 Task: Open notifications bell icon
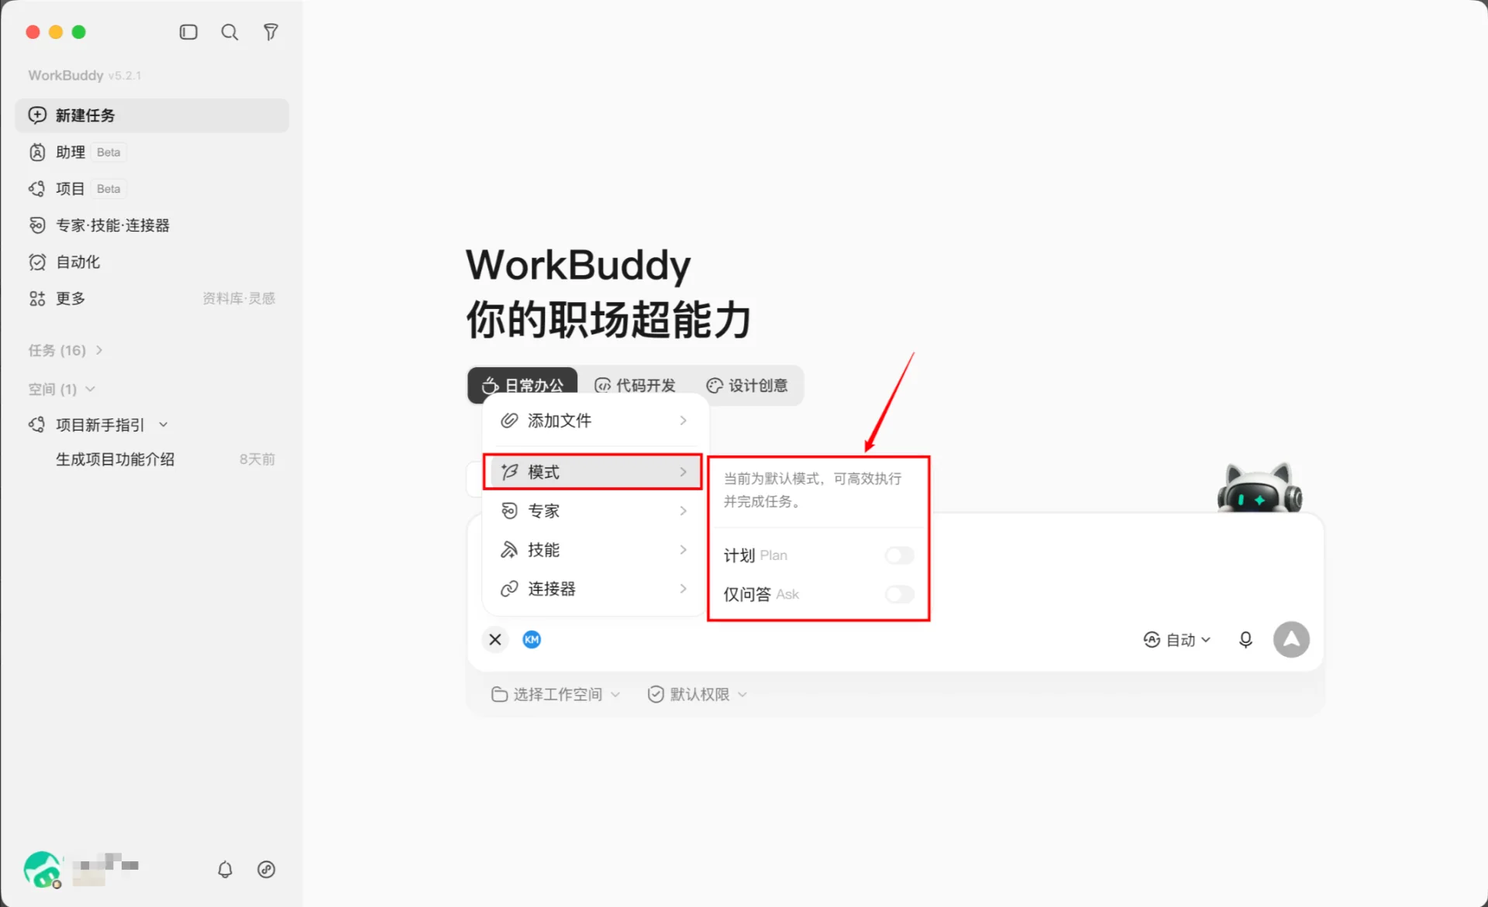[x=225, y=869]
